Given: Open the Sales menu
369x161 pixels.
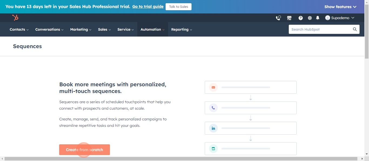Looking at the screenshot, I should point(104,30).
